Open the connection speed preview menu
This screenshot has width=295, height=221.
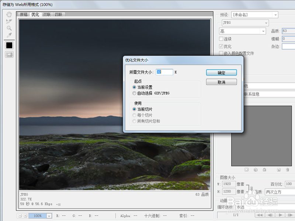[x=59, y=204]
